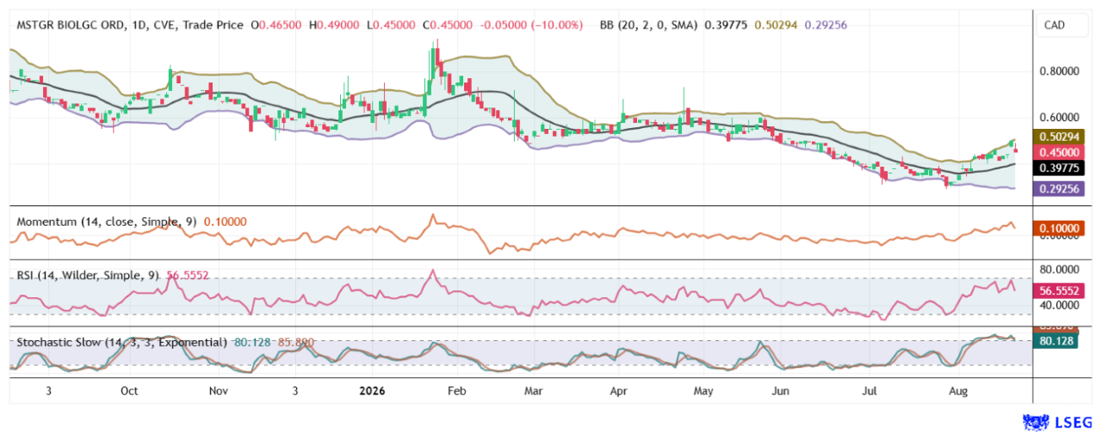Viewport: 1102px width, 433px height.
Task: Click the black 0.39775 axis tag
Action: [x=1060, y=168]
